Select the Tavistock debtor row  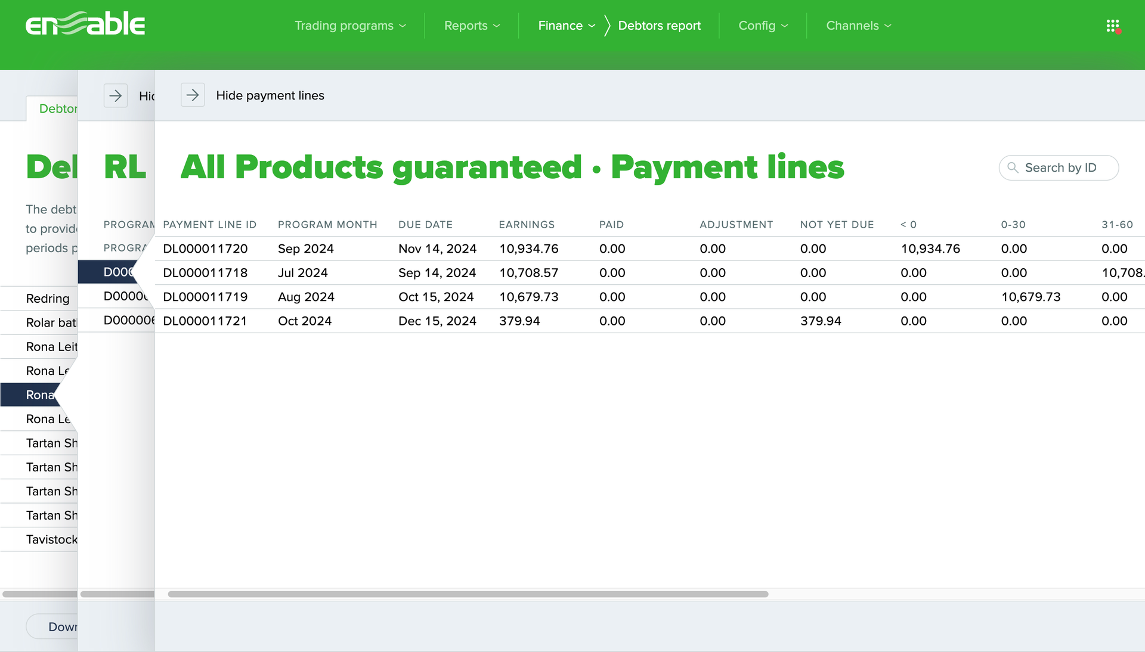coord(39,539)
